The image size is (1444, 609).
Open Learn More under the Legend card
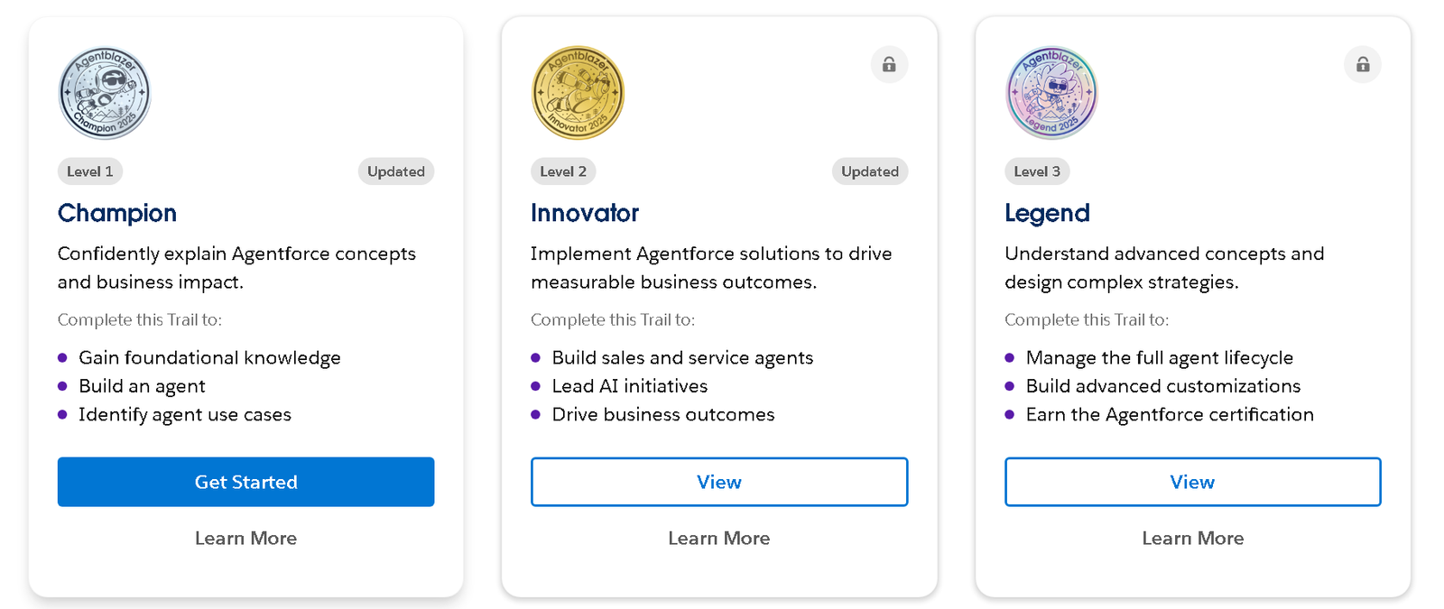1192,538
